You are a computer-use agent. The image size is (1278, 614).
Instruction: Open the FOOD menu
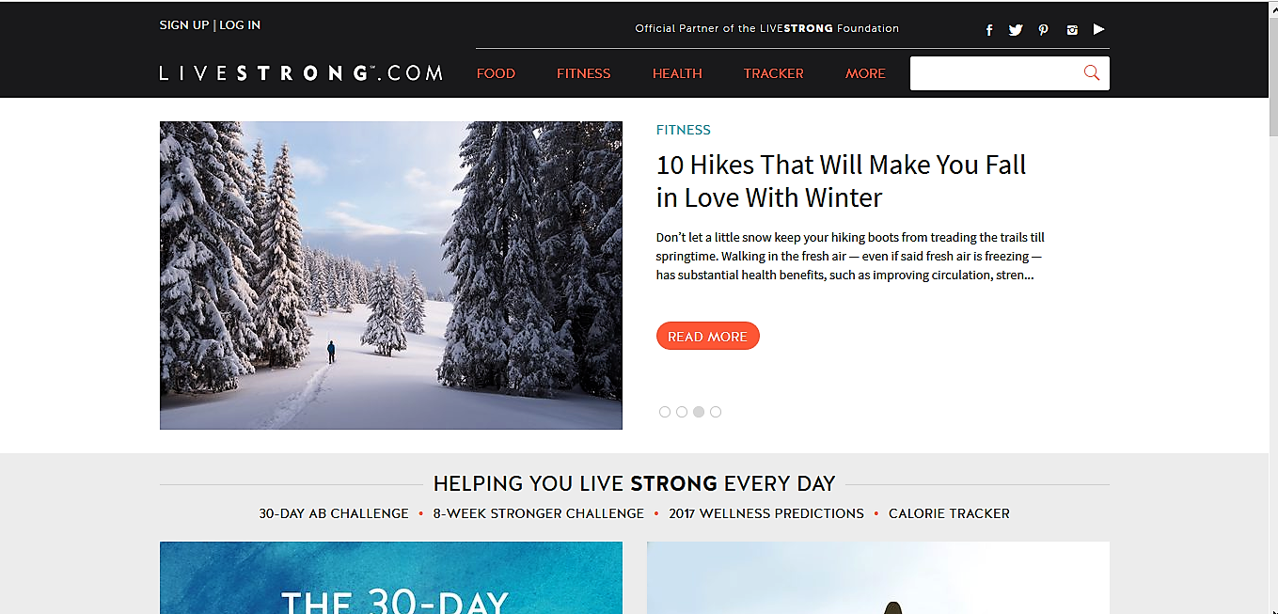(496, 73)
